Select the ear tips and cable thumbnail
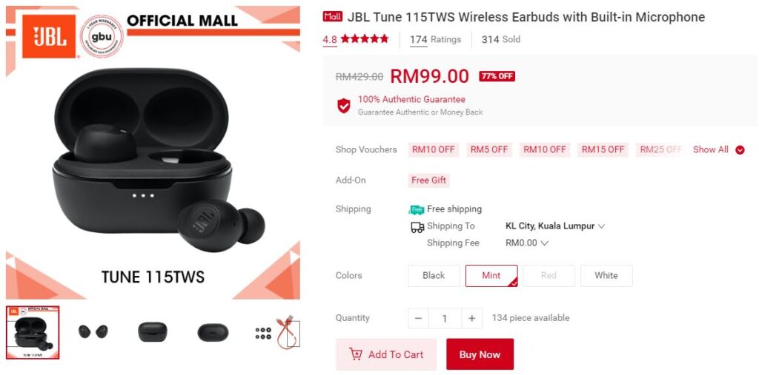 (x=277, y=332)
